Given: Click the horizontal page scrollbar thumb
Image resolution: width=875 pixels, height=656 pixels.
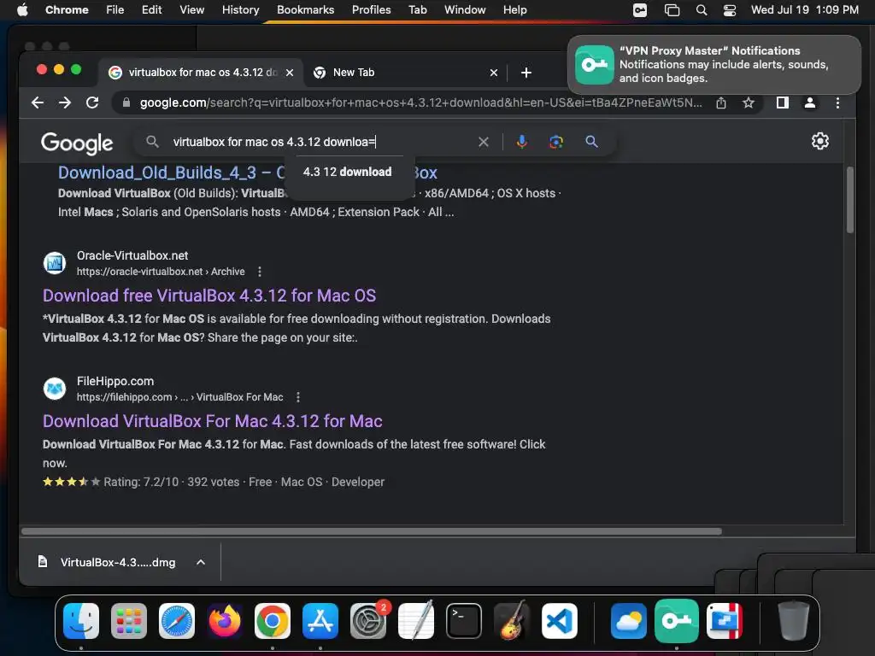Looking at the screenshot, I should tap(371, 531).
